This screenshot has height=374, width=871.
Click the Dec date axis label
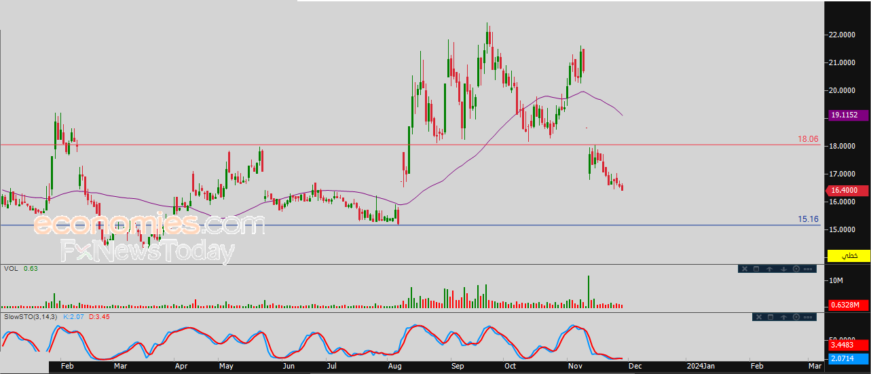[635, 366]
